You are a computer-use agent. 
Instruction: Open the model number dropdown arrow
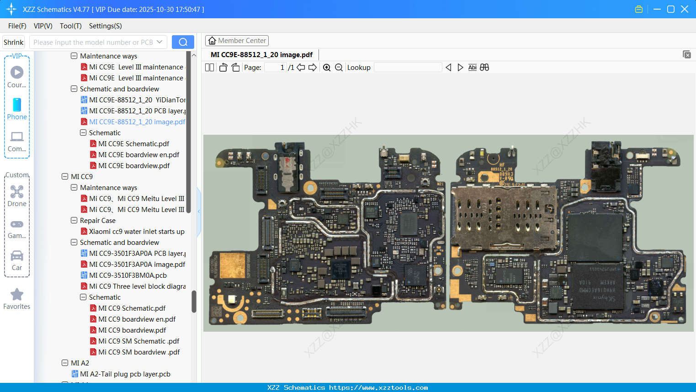pyautogui.click(x=159, y=42)
